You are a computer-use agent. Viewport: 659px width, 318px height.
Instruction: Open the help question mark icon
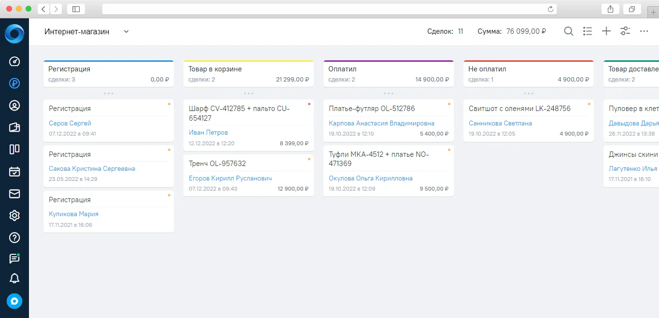point(14,237)
